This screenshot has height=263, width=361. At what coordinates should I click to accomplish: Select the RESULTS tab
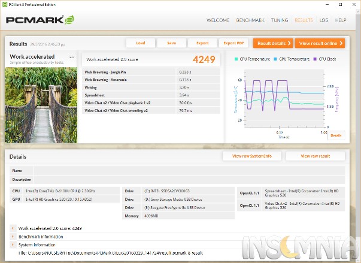tap(304, 20)
